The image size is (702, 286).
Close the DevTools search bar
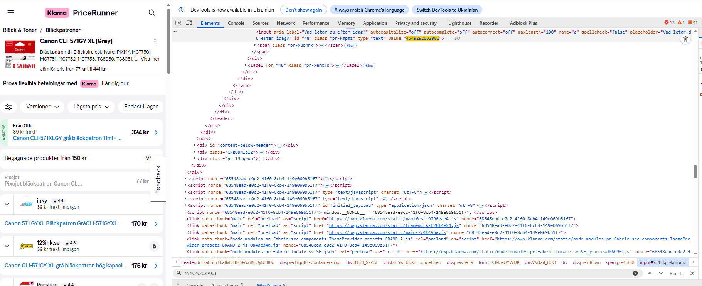pos(692,273)
